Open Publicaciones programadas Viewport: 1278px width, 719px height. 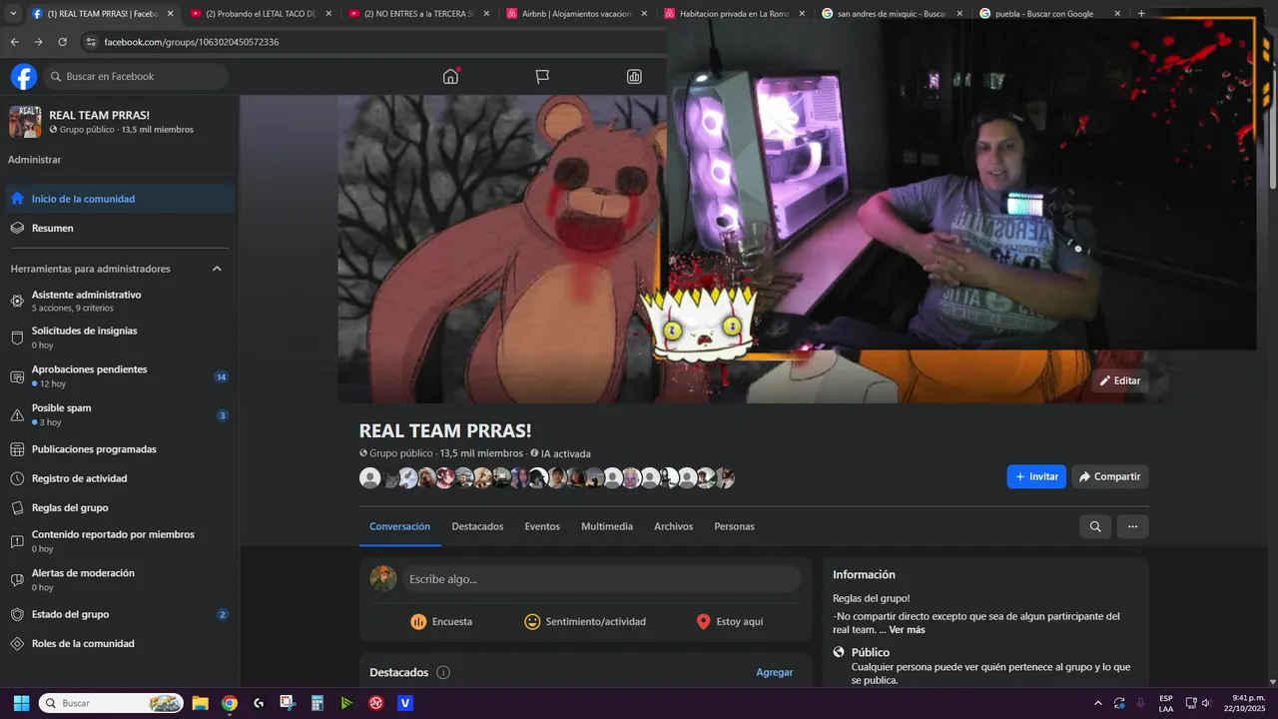120,449
